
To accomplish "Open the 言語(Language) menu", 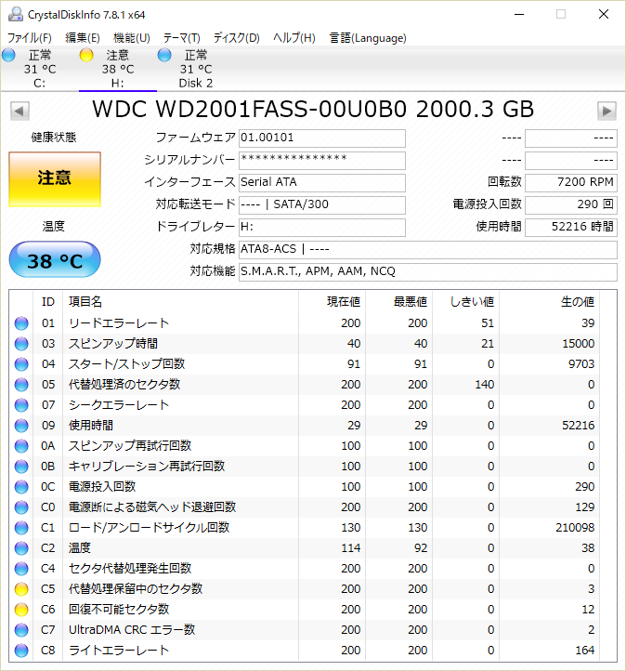I will 368,38.
